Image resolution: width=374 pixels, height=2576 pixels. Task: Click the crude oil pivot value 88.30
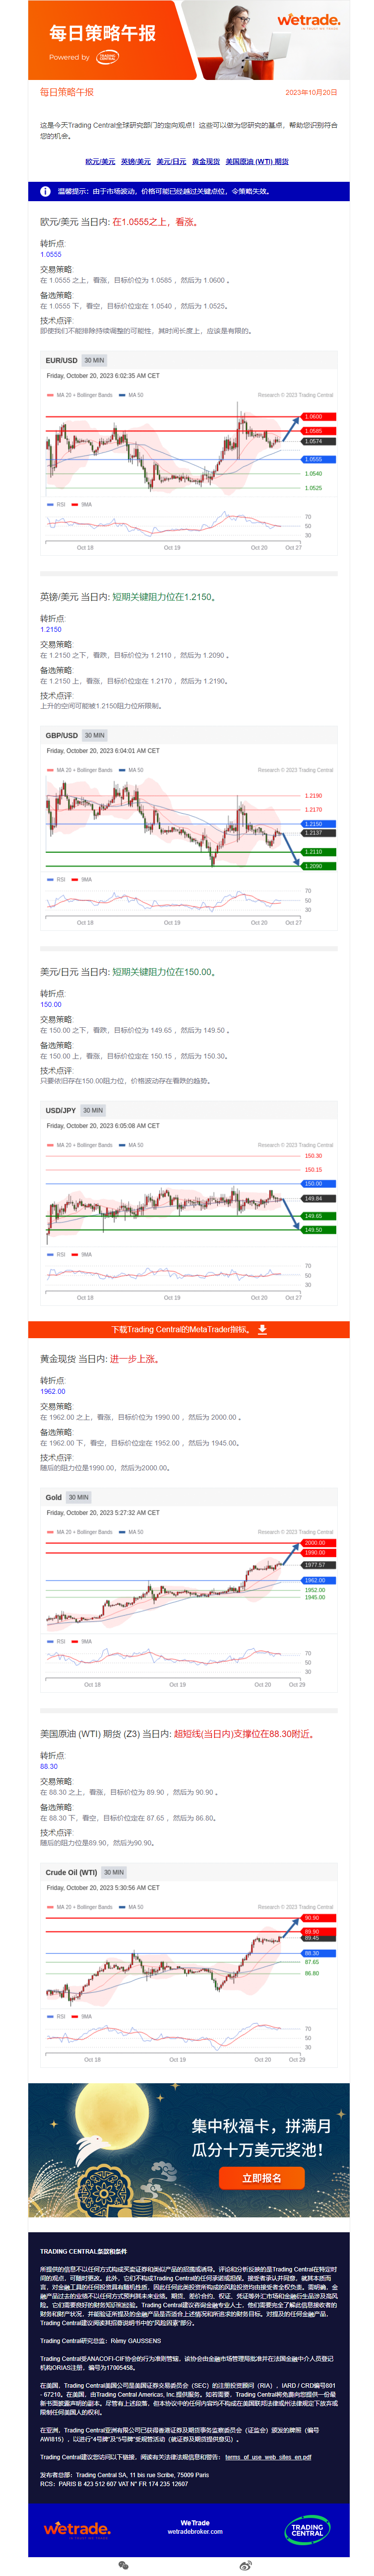coord(49,1767)
